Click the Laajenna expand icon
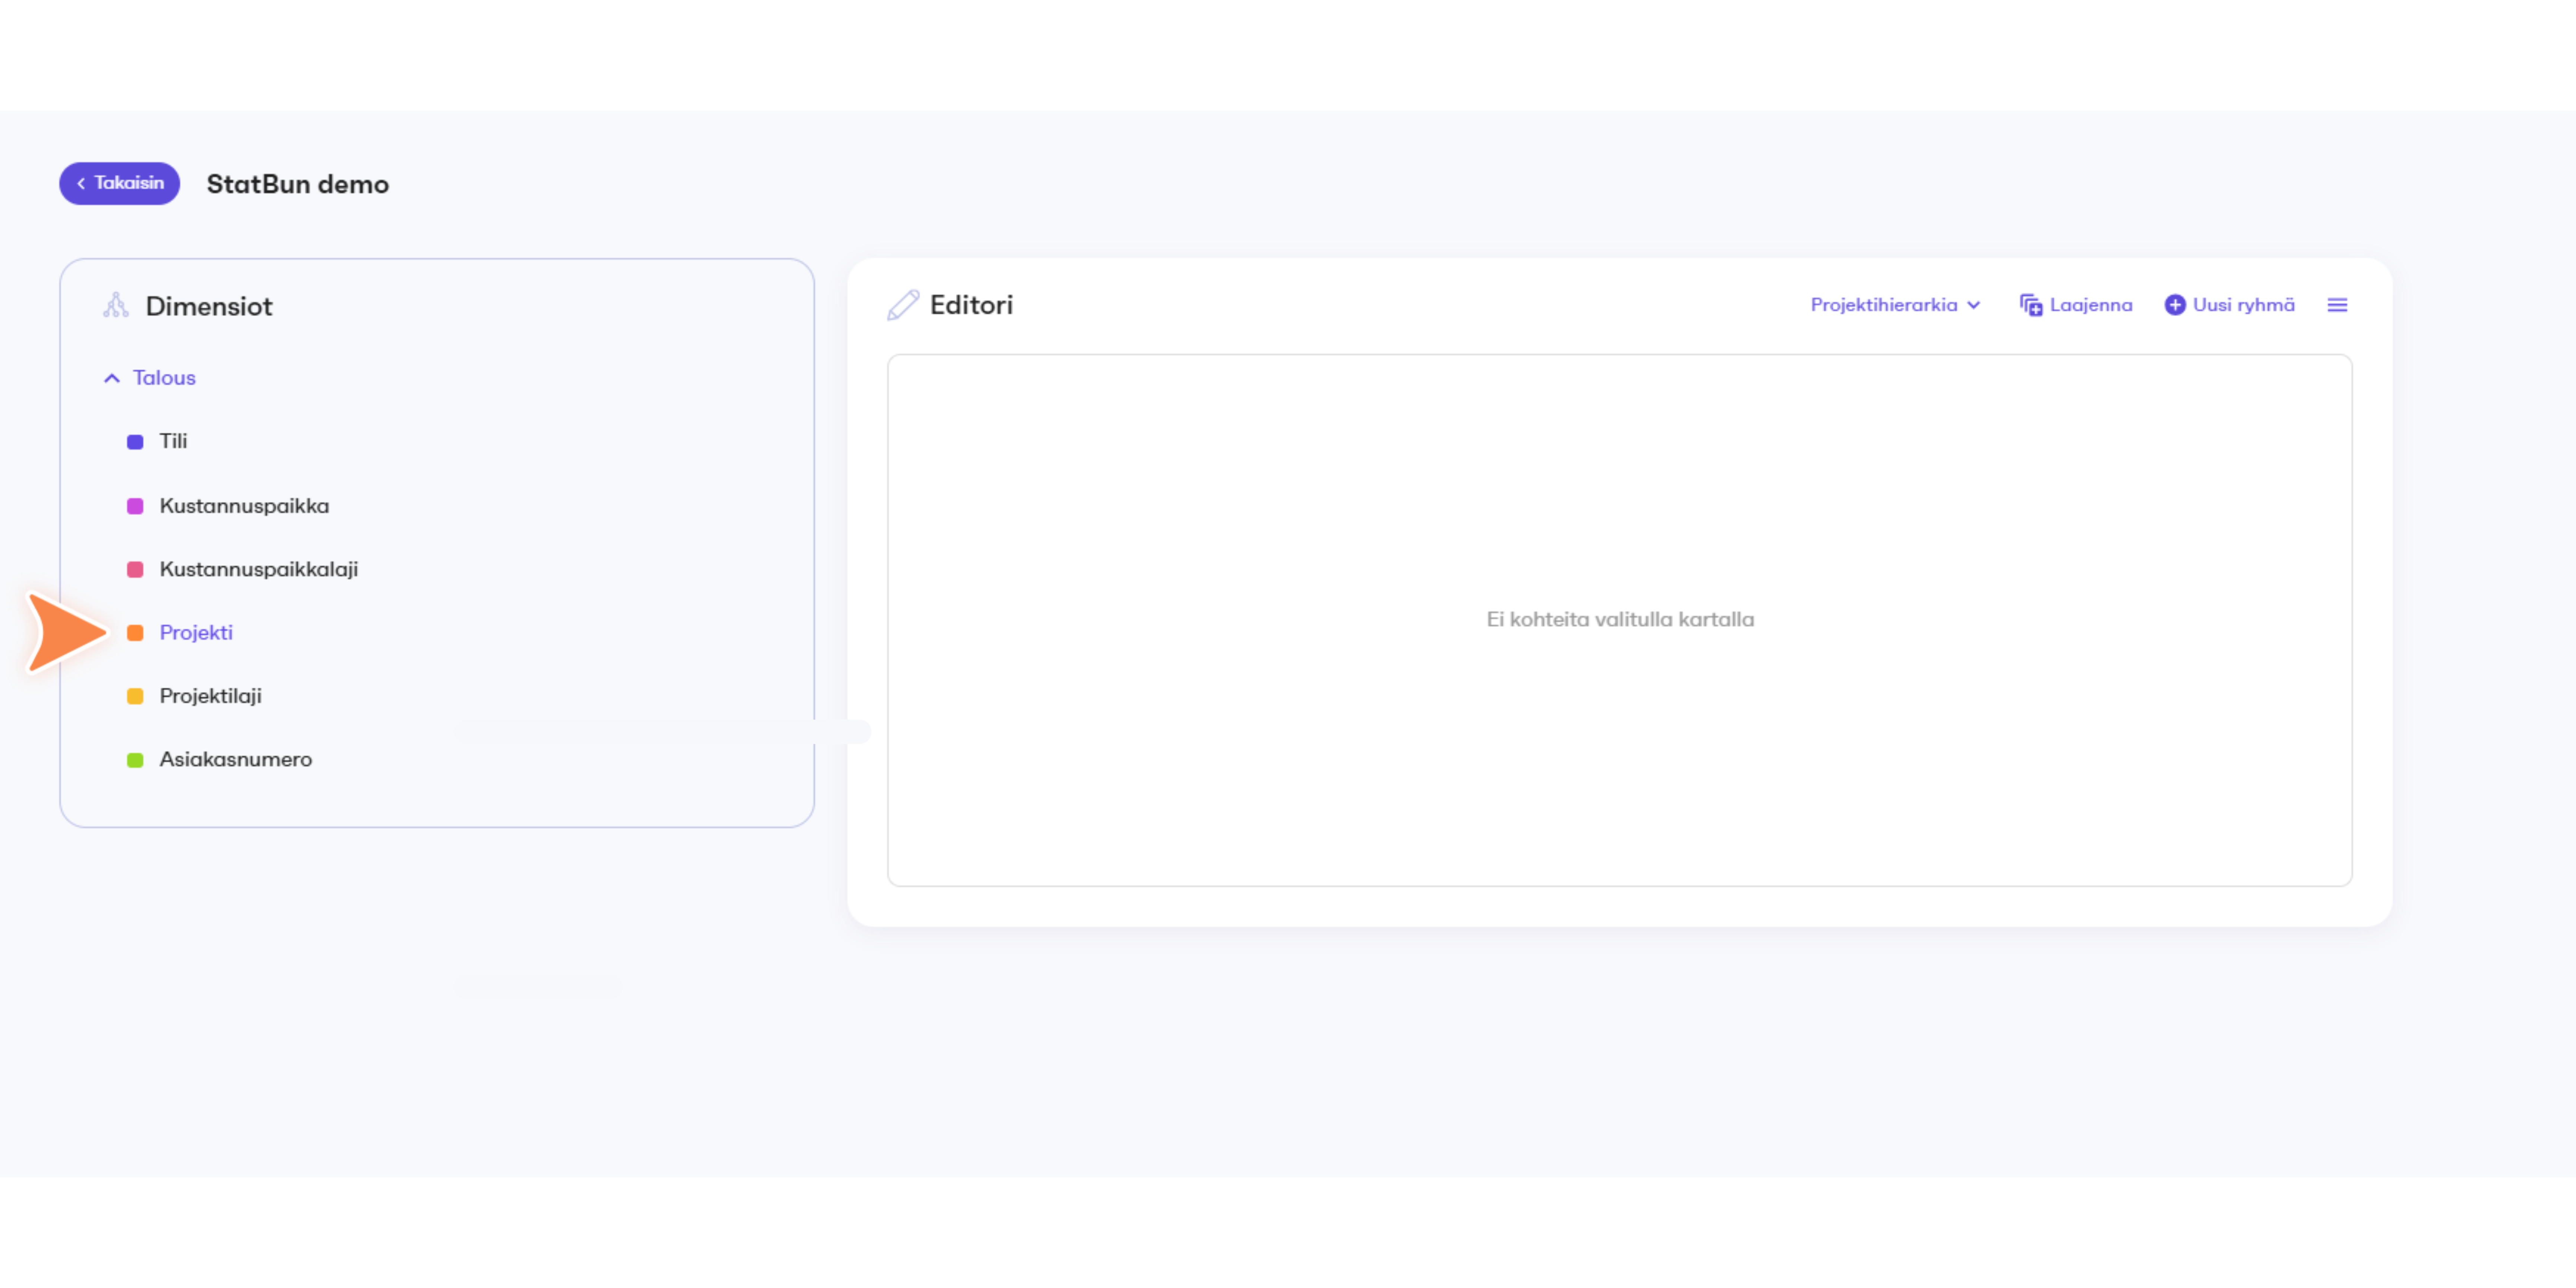The image size is (2576, 1288). 2031,305
